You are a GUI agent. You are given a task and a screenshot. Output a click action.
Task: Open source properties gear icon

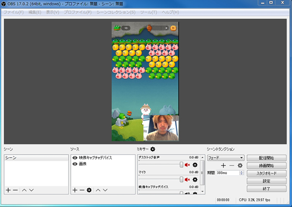(x=89, y=190)
